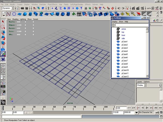Open the Soft/Rigid Bodies menu
The width and height of the screenshot is (163, 122).
tap(77, 5)
